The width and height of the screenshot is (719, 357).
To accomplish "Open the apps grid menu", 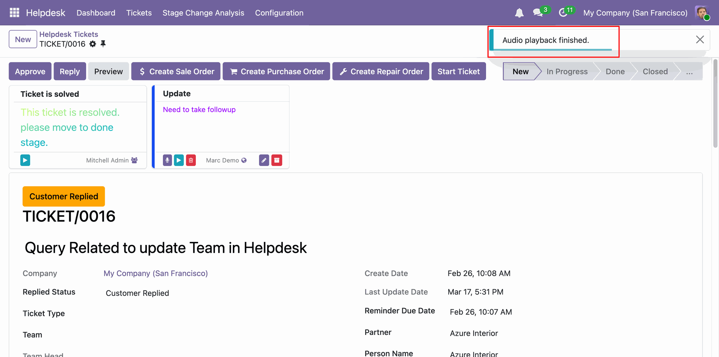I will click(x=14, y=13).
